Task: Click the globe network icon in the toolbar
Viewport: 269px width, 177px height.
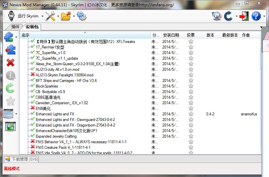Action: (x=217, y=16)
